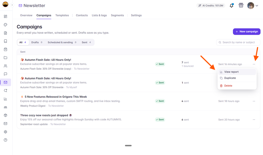
Task: Filter campaigns by Drafts
Action: point(37,43)
